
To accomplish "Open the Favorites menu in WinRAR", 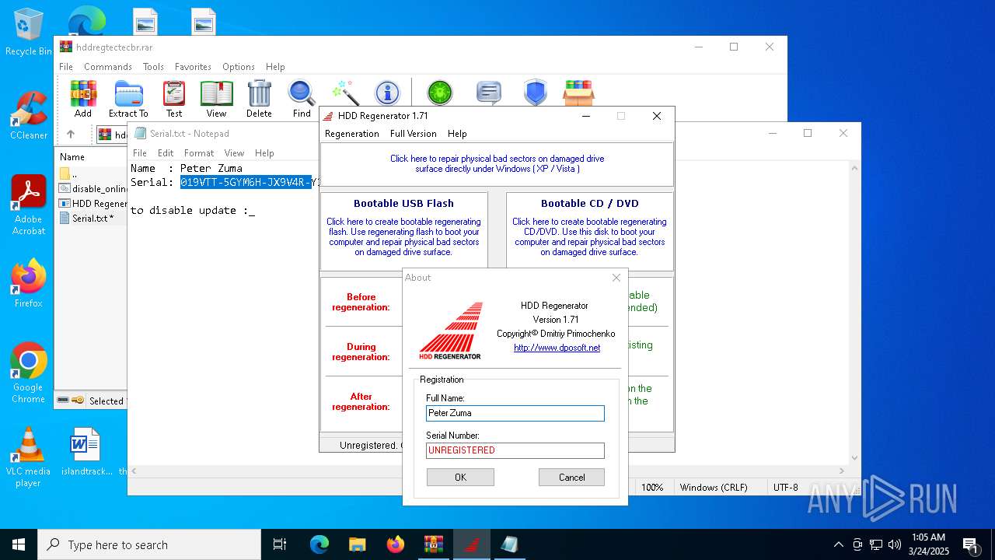I will pos(193,67).
